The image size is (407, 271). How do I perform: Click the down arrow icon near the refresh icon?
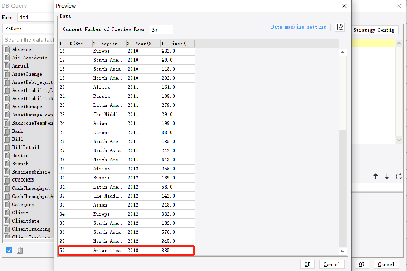click(x=386, y=177)
